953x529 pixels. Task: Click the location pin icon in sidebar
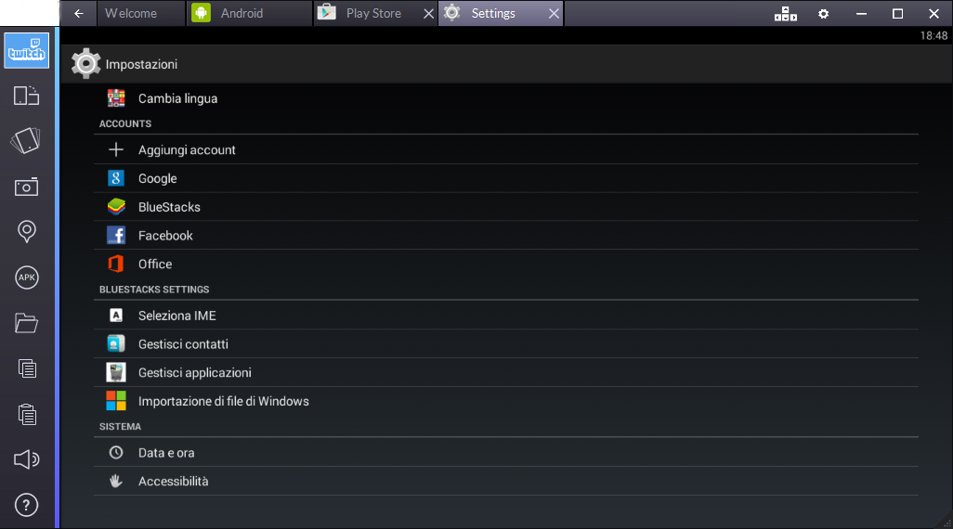[27, 231]
